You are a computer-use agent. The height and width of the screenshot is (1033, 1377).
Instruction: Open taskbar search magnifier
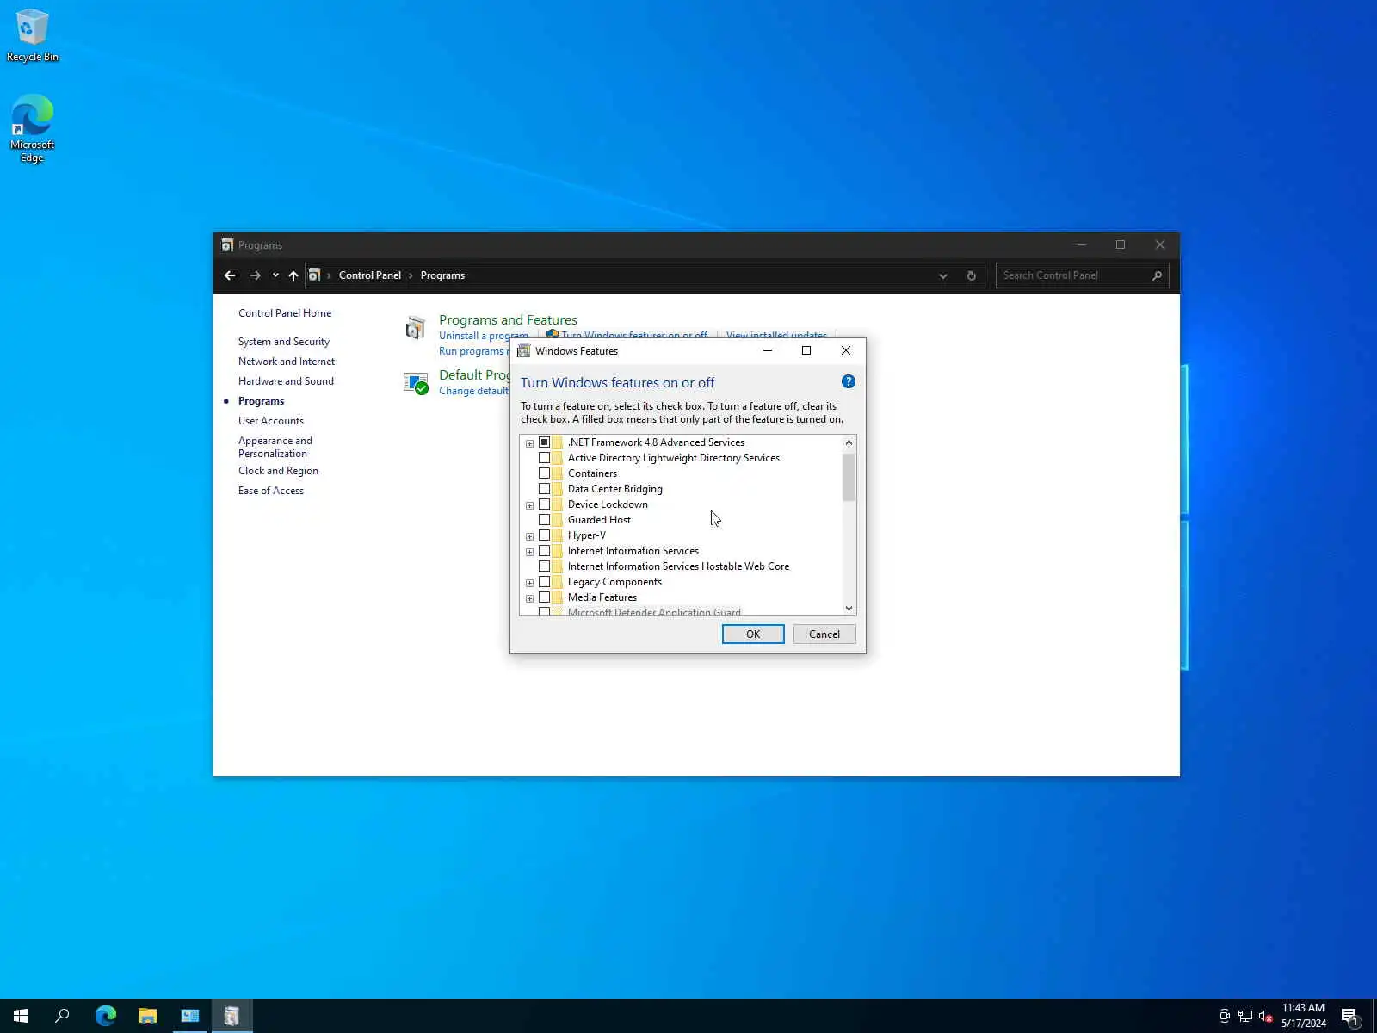[x=62, y=1016]
